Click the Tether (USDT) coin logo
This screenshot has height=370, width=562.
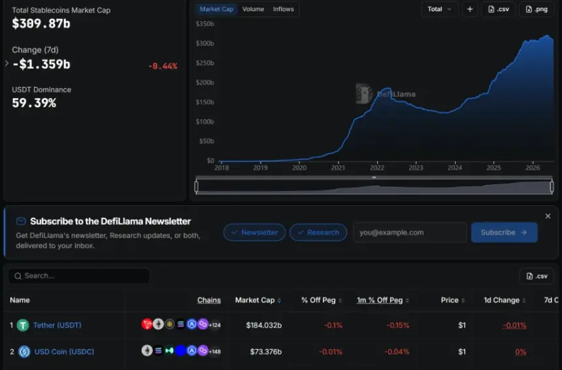pyautogui.click(x=23, y=325)
